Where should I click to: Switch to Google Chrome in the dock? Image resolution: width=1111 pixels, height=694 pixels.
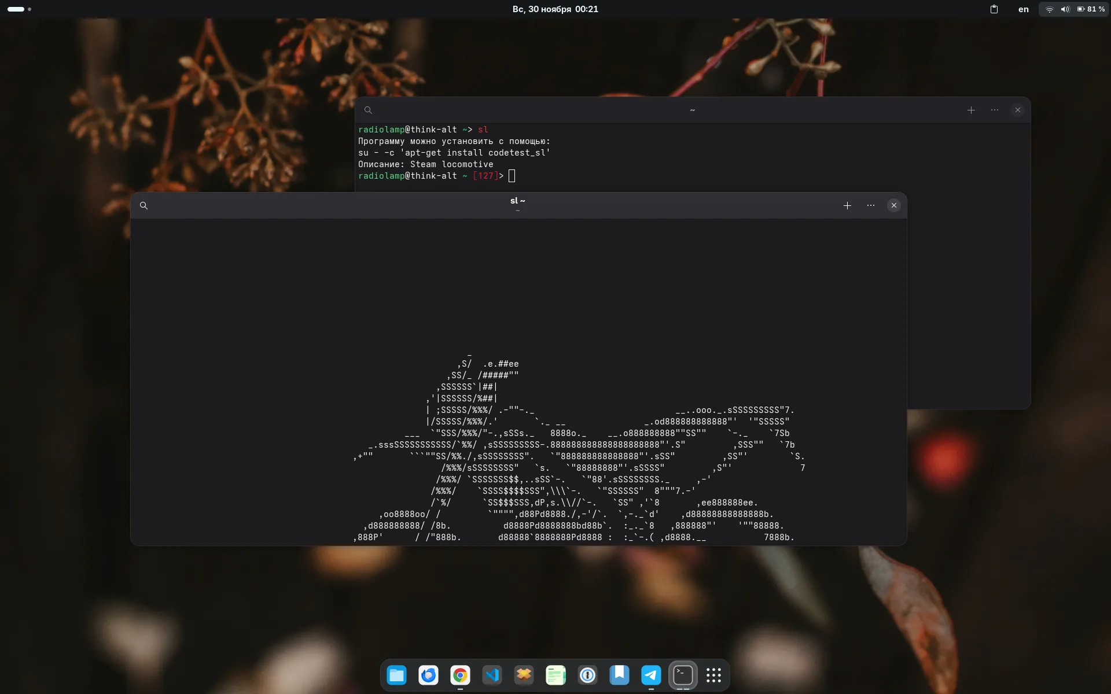[460, 675]
